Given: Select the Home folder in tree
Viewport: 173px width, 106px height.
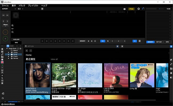Looking at the screenshot, I should point(14,54).
